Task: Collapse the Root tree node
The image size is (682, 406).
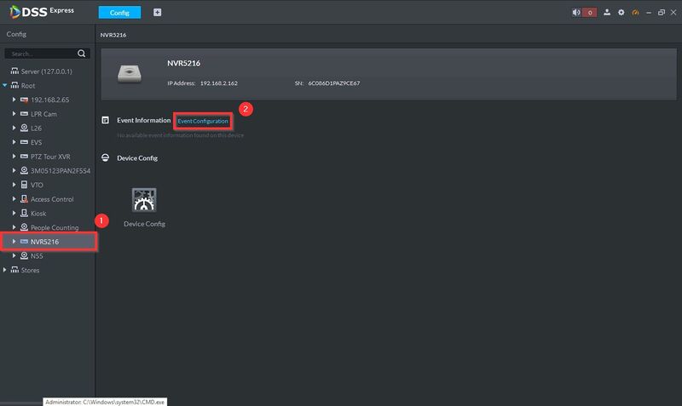Action: [x=5, y=86]
